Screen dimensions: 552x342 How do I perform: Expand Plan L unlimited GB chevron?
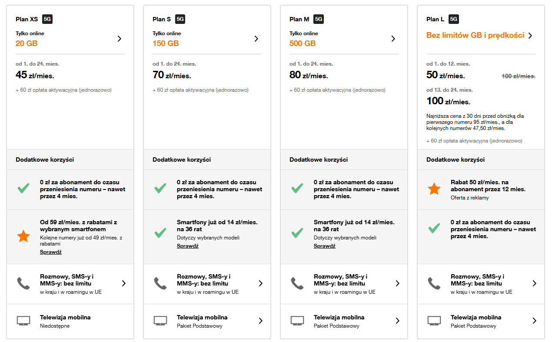click(530, 36)
